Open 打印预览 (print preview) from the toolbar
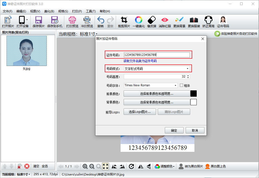The image size is (259, 178). (x=72, y=20)
